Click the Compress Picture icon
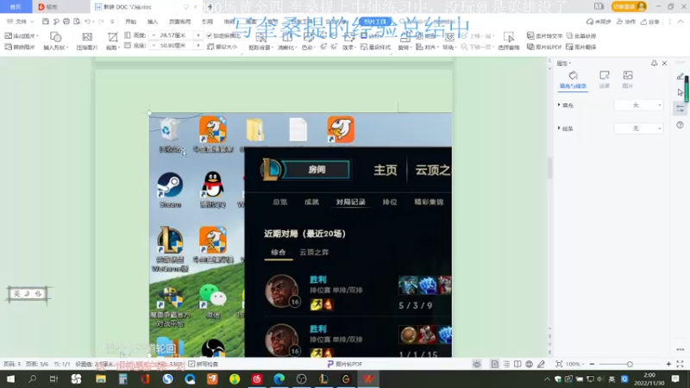 click(x=87, y=37)
